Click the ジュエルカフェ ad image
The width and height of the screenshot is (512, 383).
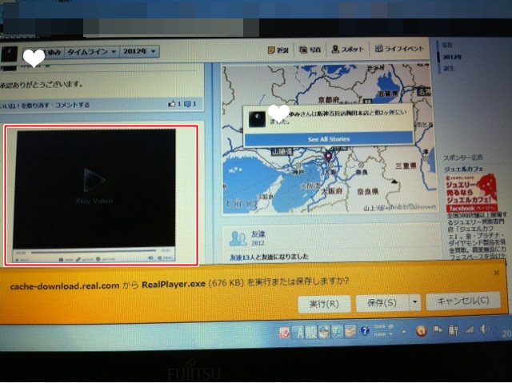(x=471, y=193)
